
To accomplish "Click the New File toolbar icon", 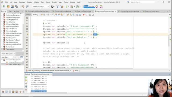I will click(x=4, y=6).
